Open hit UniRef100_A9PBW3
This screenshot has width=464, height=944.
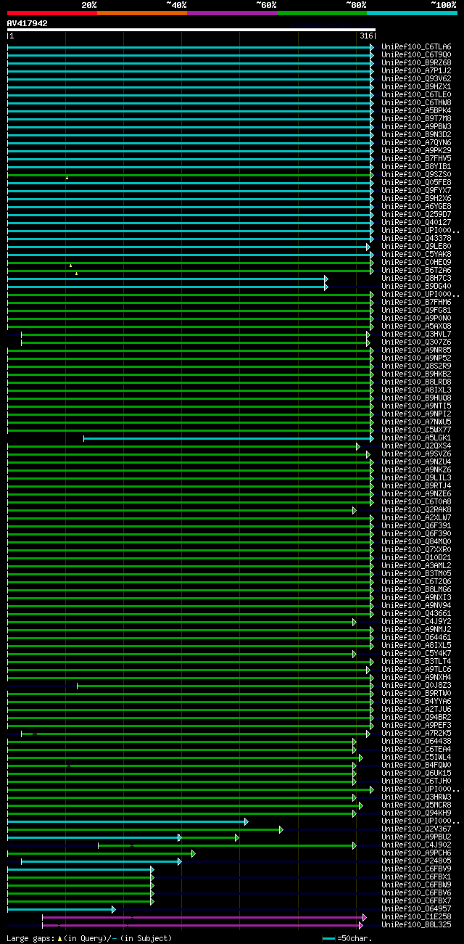[x=416, y=126]
